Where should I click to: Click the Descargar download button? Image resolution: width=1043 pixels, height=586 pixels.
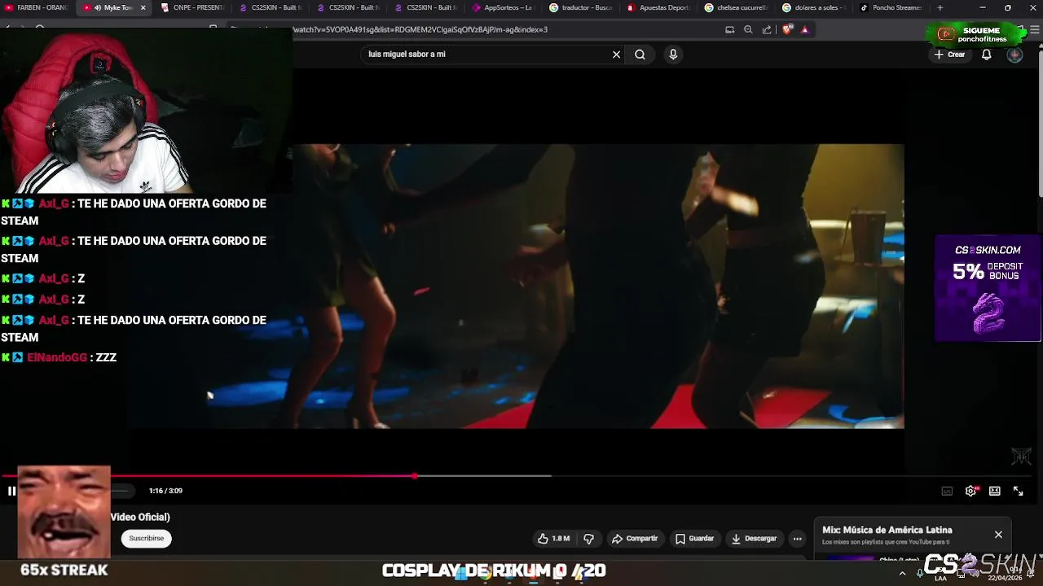[x=754, y=538]
